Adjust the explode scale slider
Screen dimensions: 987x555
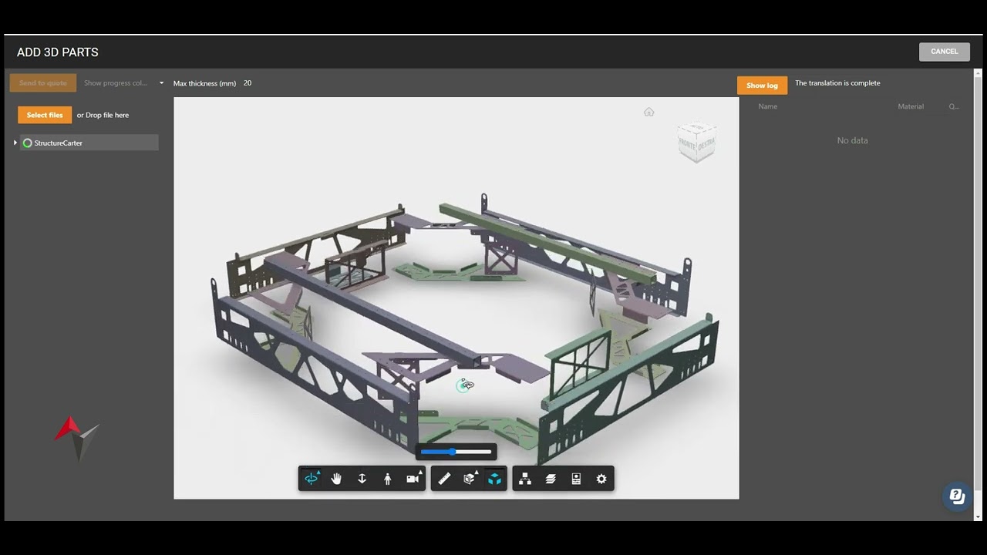(456, 452)
